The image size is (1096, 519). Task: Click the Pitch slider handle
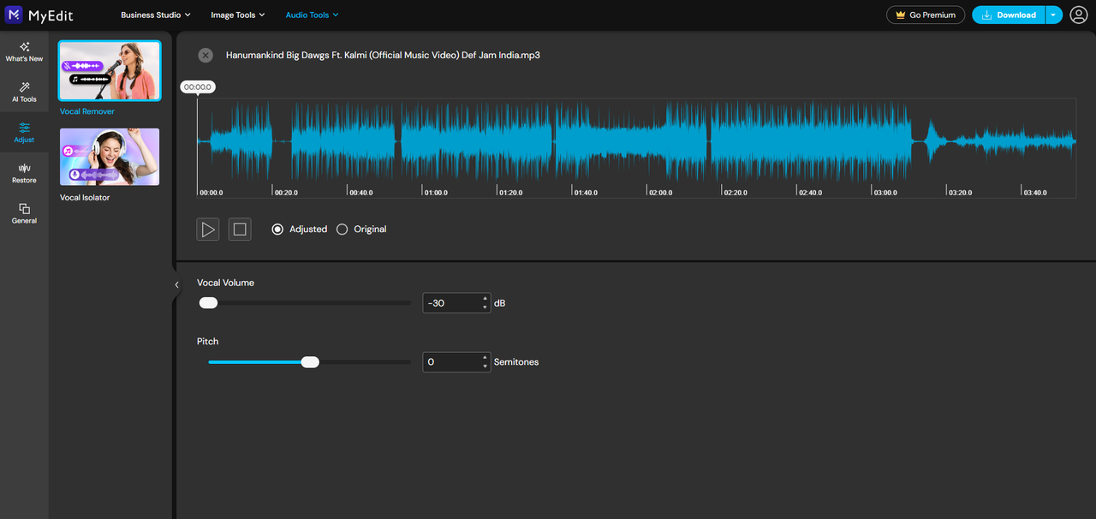click(310, 362)
